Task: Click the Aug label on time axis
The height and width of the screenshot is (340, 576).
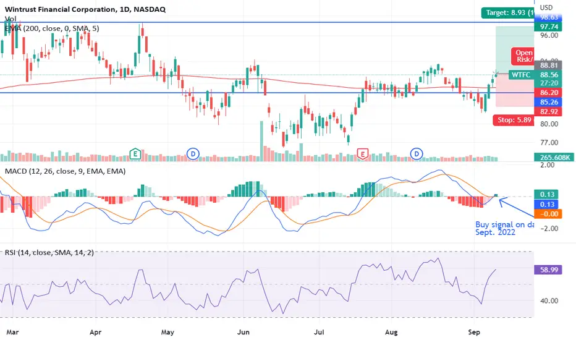Action: (x=391, y=332)
